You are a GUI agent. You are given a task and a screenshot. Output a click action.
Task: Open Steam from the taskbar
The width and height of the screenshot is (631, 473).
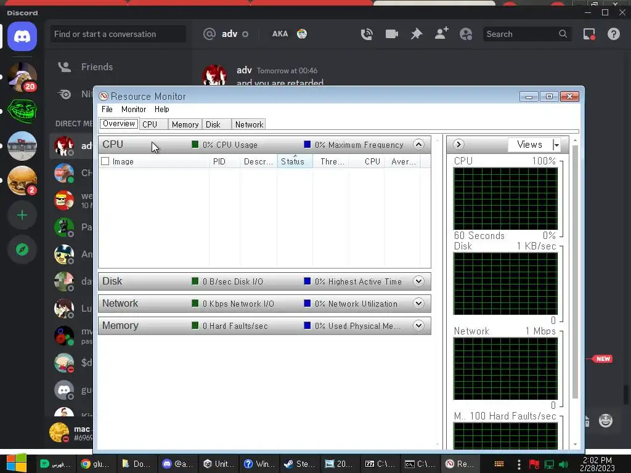(299, 464)
